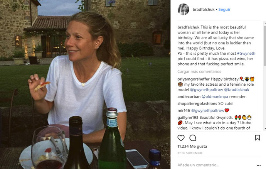Like the post with the heart icon

[181, 138]
